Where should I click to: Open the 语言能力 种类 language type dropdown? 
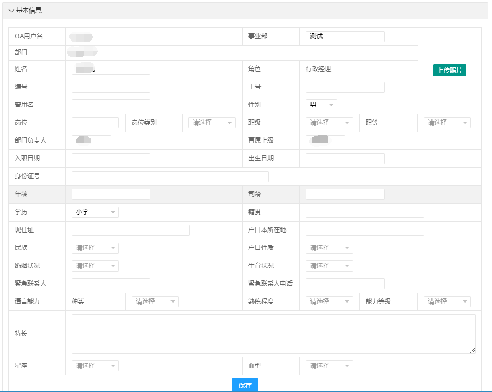155,301
